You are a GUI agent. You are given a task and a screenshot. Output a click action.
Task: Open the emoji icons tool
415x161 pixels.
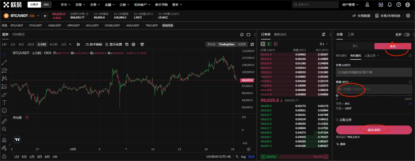click(4, 110)
